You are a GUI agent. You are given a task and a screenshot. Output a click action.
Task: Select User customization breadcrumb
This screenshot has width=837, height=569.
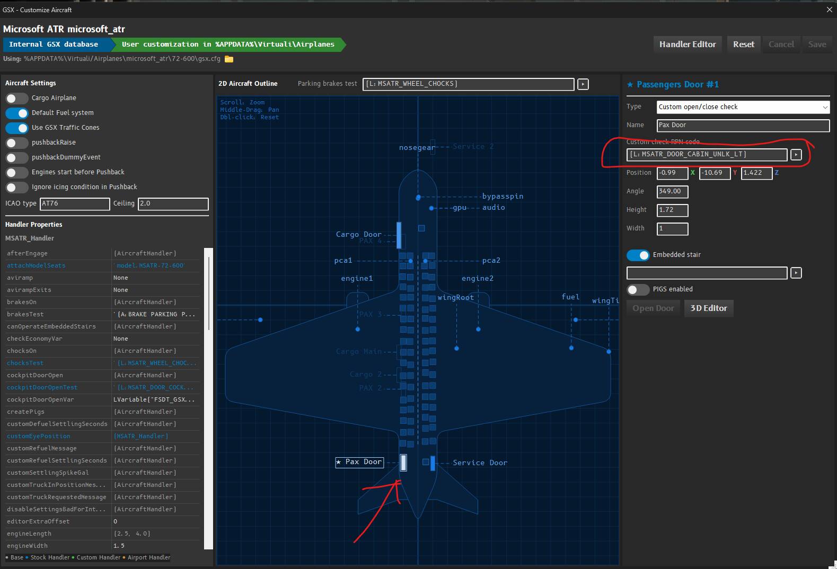pyautogui.click(x=228, y=45)
